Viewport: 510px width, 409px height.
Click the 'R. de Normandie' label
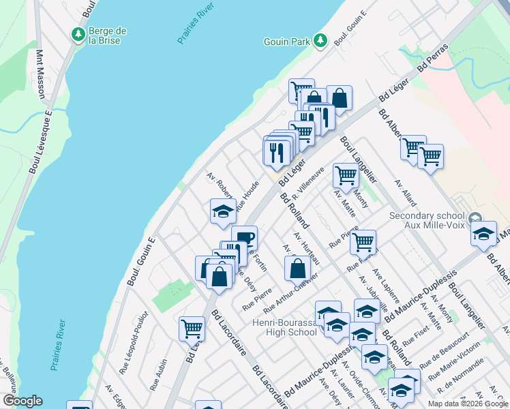[x=460, y=376]
